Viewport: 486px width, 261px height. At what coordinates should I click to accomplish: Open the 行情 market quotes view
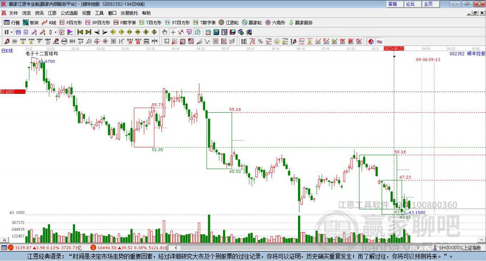click(12, 23)
